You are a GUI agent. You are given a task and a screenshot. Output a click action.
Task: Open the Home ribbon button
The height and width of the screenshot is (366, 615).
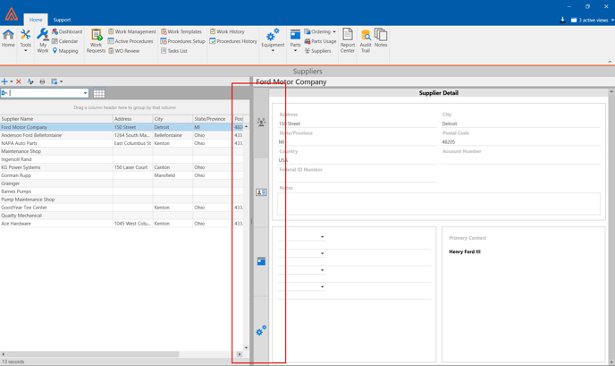[x=8, y=38]
